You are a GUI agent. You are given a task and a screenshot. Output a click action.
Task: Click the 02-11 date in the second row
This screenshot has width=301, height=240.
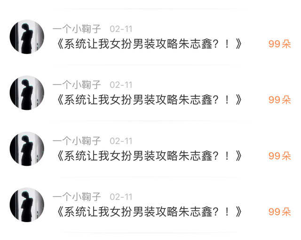(x=121, y=85)
